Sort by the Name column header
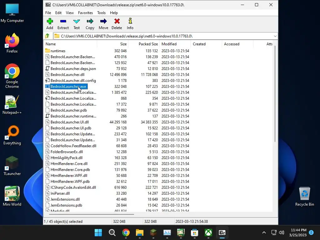The image size is (320, 240). tap(70, 44)
